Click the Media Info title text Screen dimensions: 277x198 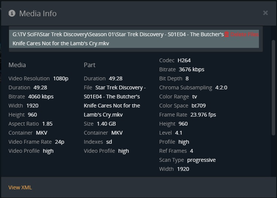click(38, 14)
